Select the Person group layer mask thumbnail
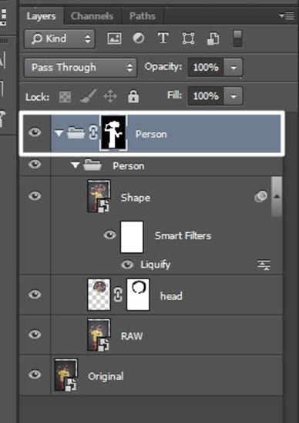This screenshot has width=299, height=423. pos(113,133)
